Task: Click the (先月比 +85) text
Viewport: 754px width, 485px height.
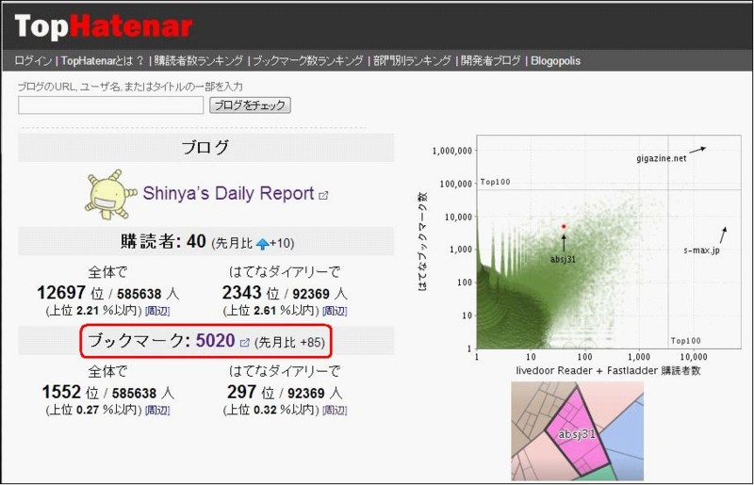Action: click(x=289, y=342)
